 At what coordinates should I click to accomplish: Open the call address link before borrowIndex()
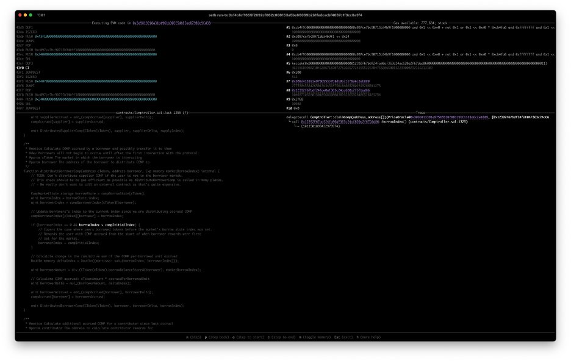pos(340,121)
